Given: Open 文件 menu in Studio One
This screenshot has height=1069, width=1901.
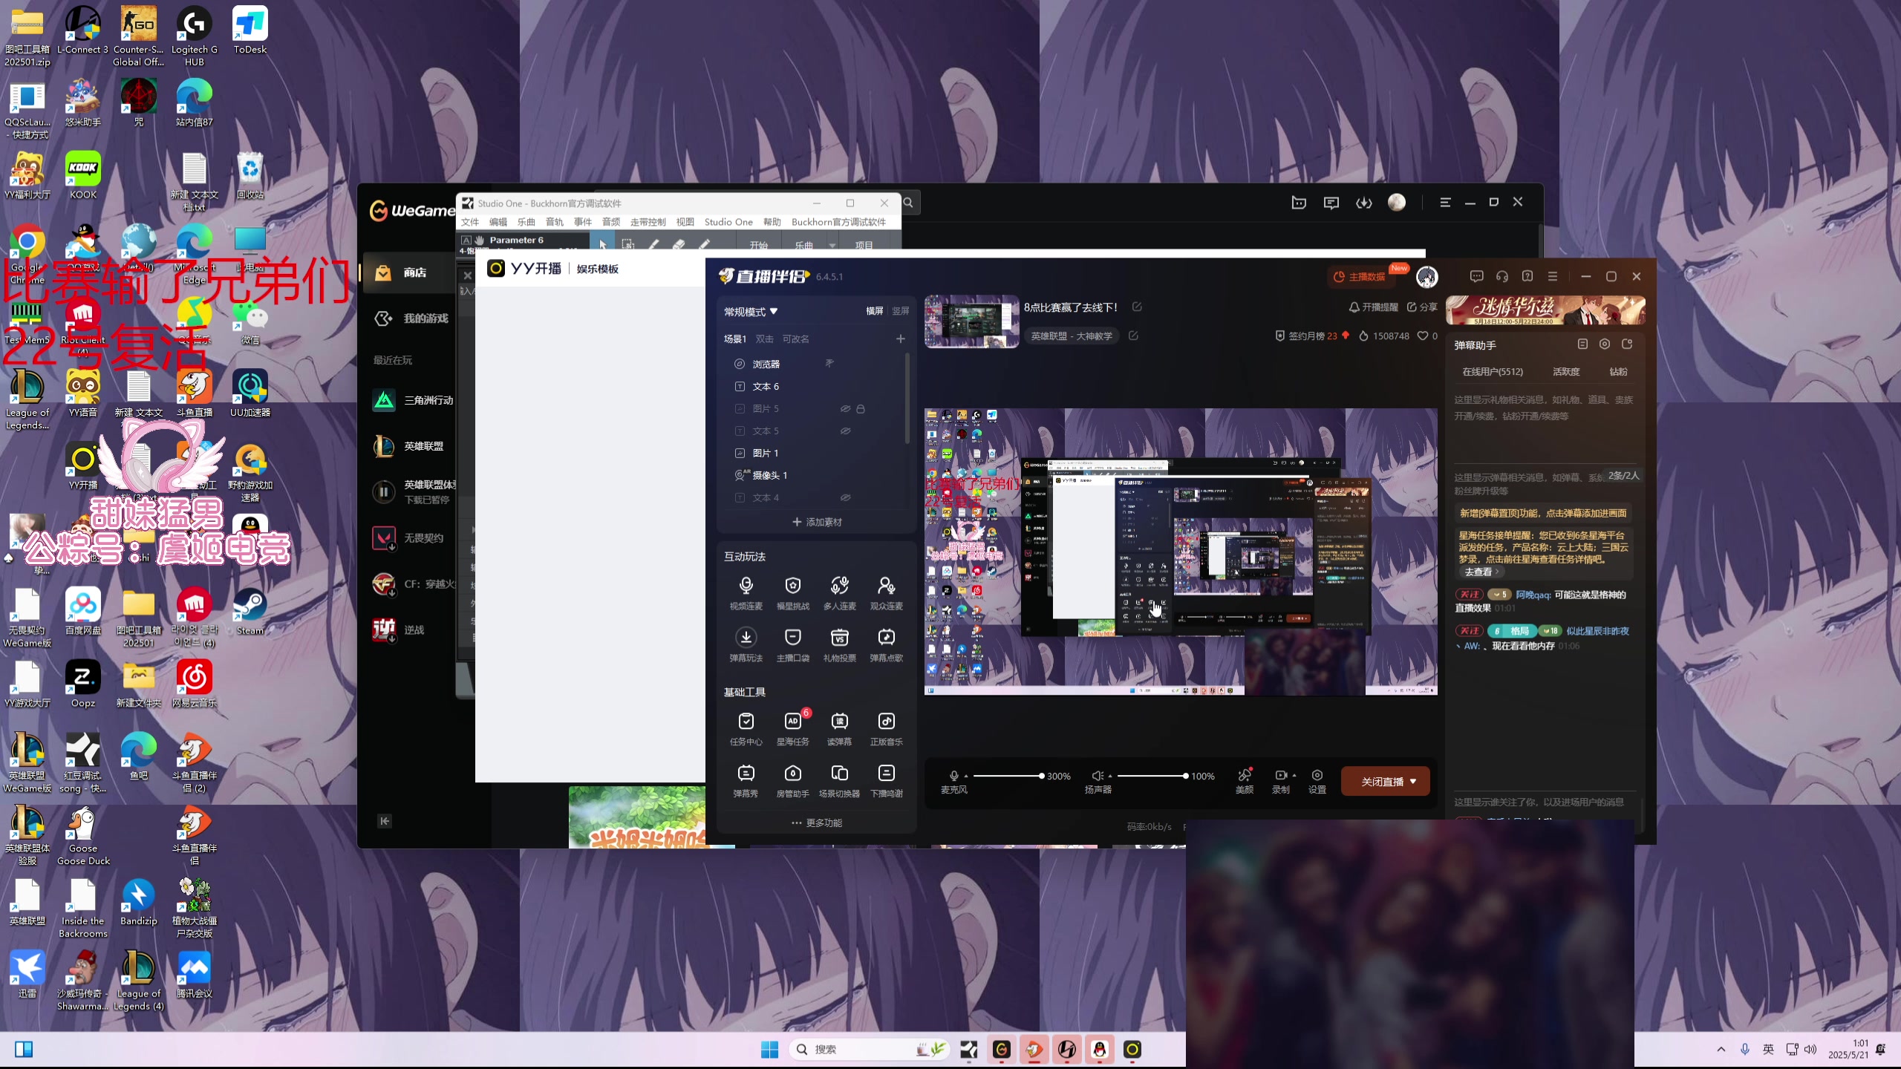Looking at the screenshot, I should 470,222.
